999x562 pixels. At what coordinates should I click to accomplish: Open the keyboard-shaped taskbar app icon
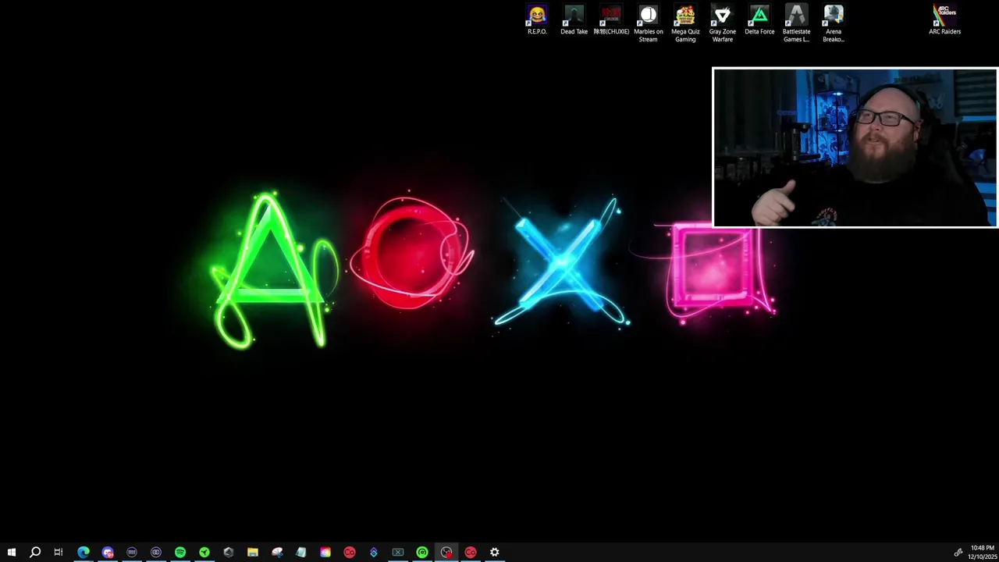pos(132,552)
